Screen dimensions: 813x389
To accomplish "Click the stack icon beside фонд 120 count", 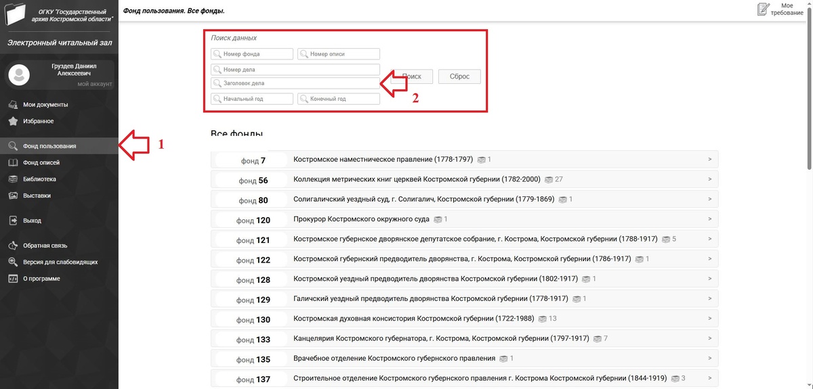I will [x=438, y=220].
